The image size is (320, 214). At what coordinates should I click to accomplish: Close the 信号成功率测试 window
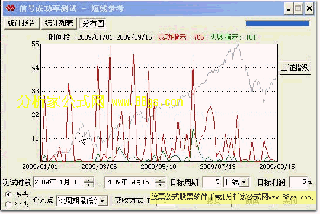[309, 8]
